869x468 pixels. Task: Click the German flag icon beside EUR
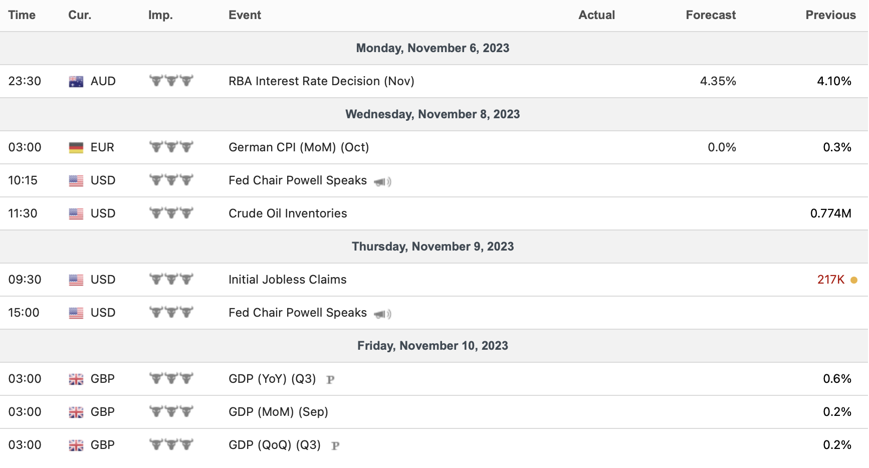[76, 148]
